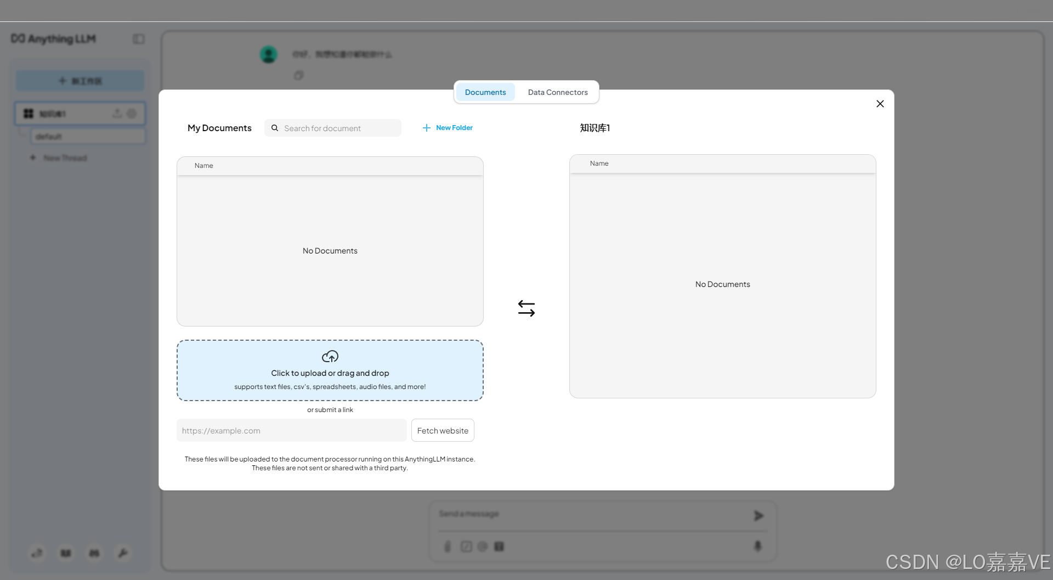Viewport: 1053px width, 580px height.
Task: Click the 知识库1 workspace heading
Action: tap(595, 128)
